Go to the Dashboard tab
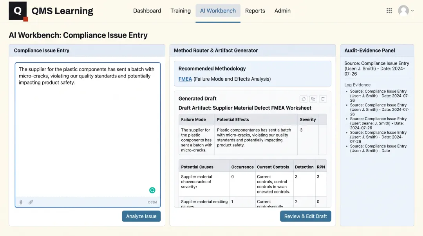 tap(147, 11)
